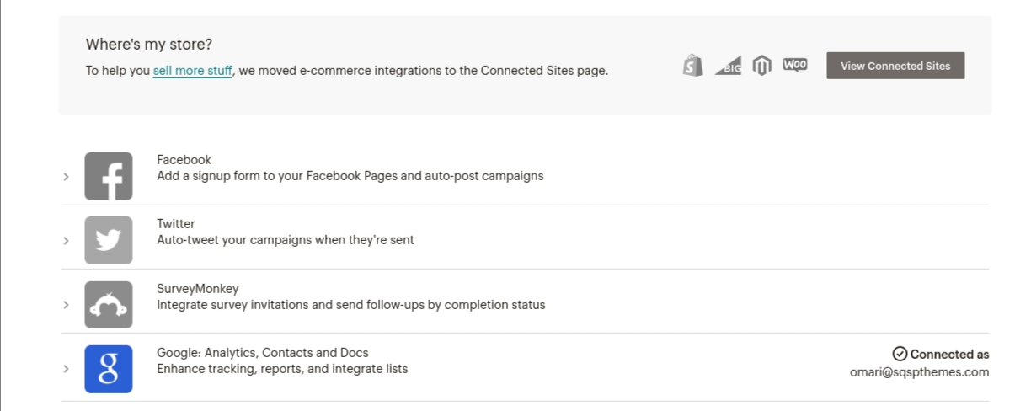Follow the 'sell more stuff' link
The image size is (1031, 411).
coord(193,71)
